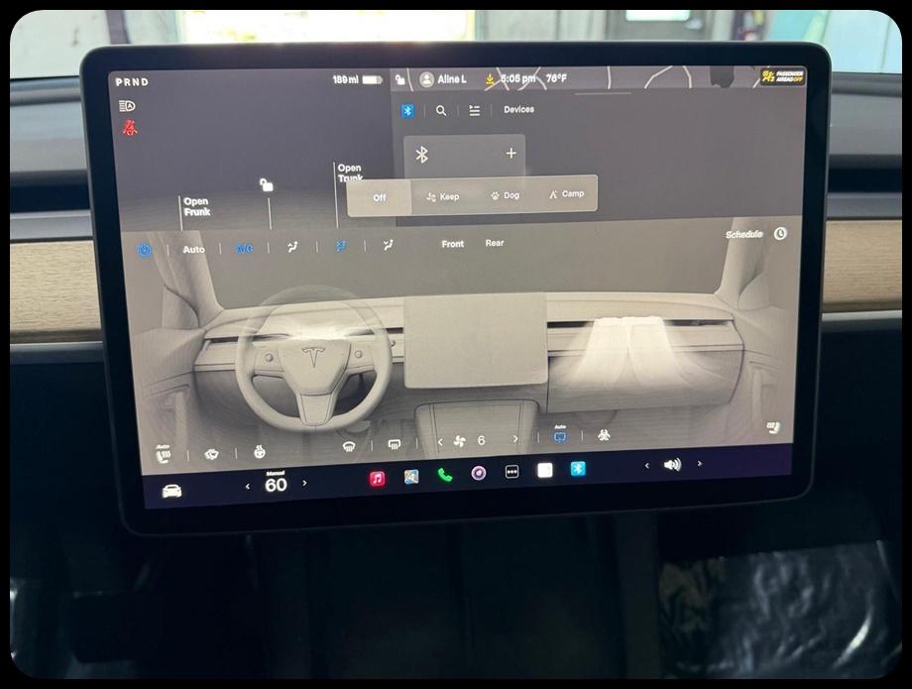The height and width of the screenshot is (689, 912).
Task: Select Keep climate mode
Action: point(443,196)
